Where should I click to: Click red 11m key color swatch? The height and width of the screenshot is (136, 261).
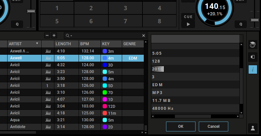(x=105, y=113)
